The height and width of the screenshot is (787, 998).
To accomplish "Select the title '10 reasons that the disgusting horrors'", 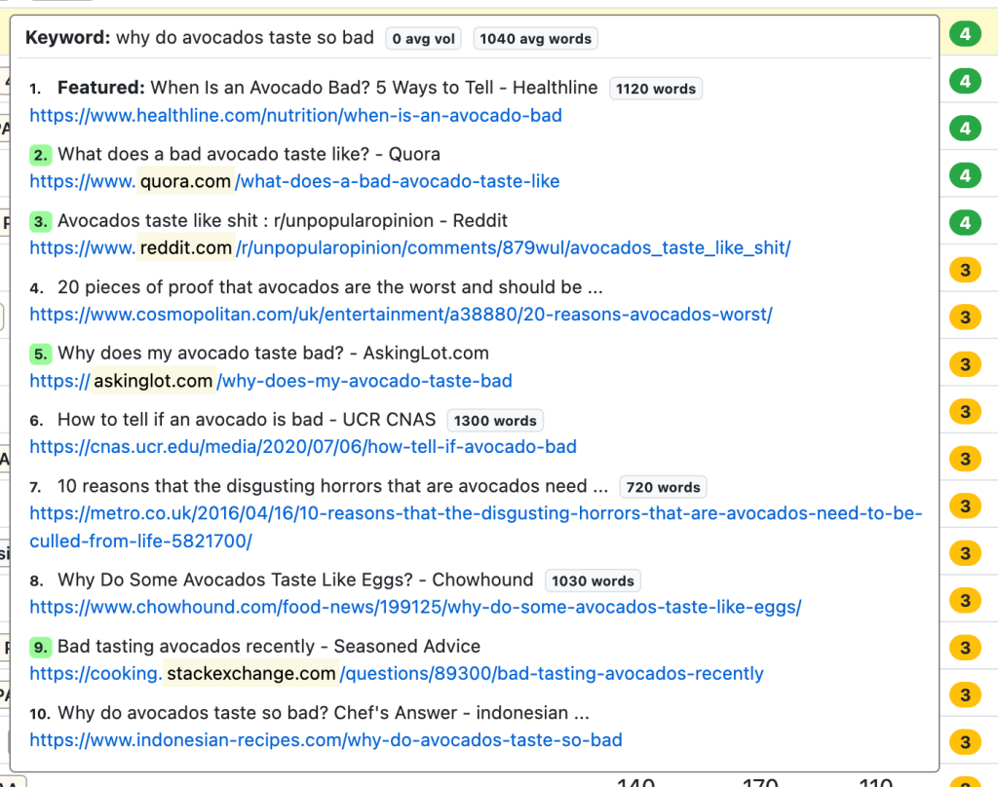I will click(x=332, y=486).
